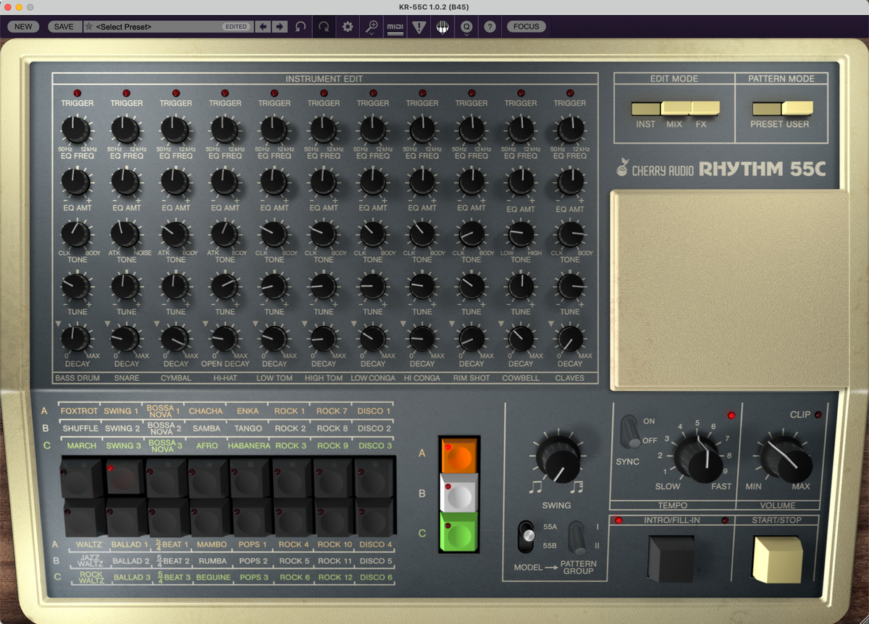Click the zoom magnifier icon
Viewport: 869px width, 624px height.
tap(371, 27)
